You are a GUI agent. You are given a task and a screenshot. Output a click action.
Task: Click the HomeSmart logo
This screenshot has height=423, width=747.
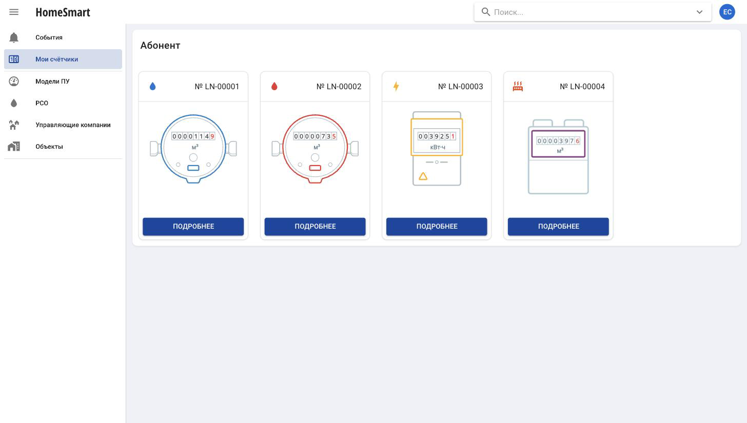63,12
